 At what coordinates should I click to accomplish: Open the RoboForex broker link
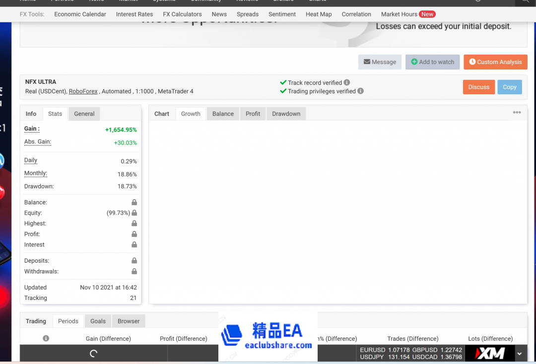[x=83, y=91]
